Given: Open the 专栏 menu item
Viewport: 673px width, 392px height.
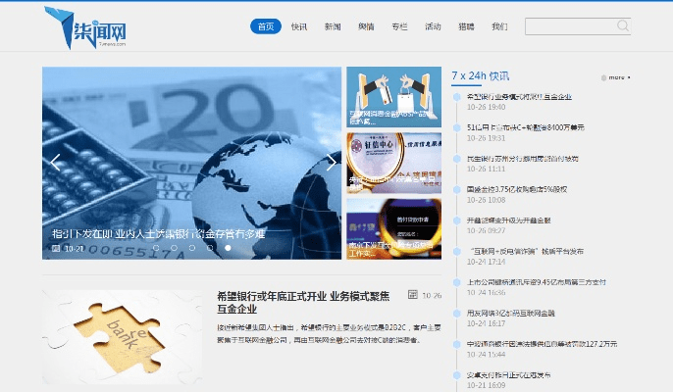Looking at the screenshot, I should pyautogui.click(x=399, y=26).
